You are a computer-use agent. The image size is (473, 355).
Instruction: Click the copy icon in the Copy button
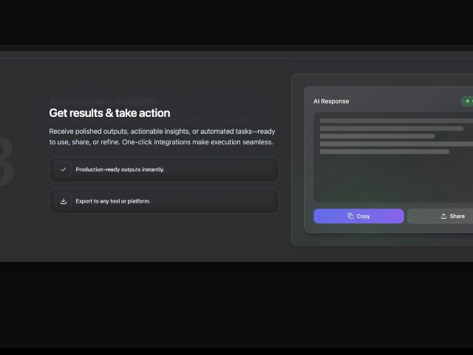(x=350, y=216)
